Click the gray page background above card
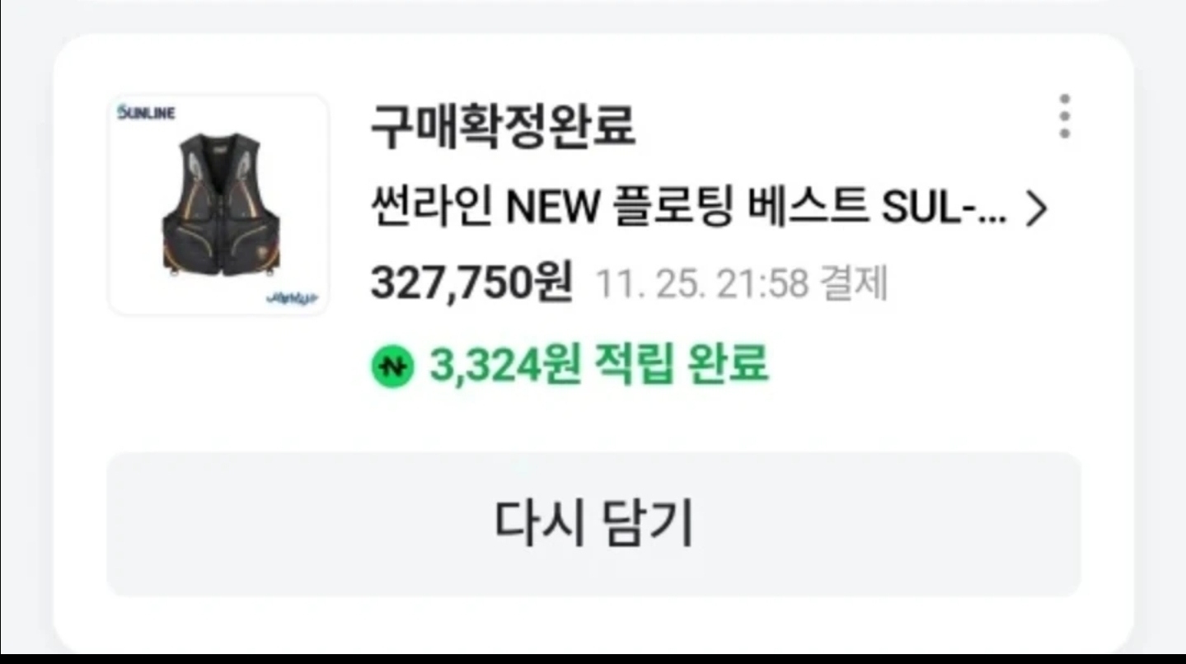The width and height of the screenshot is (1186, 664). [x=593, y=16]
